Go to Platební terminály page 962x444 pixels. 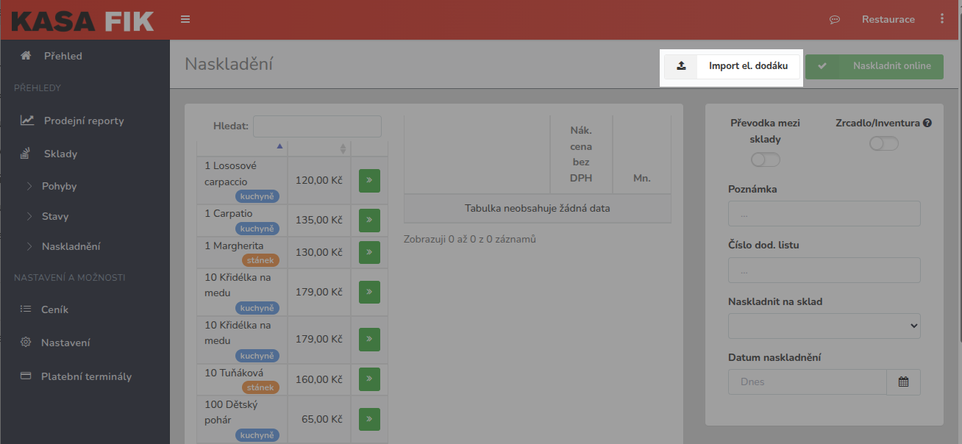86,376
